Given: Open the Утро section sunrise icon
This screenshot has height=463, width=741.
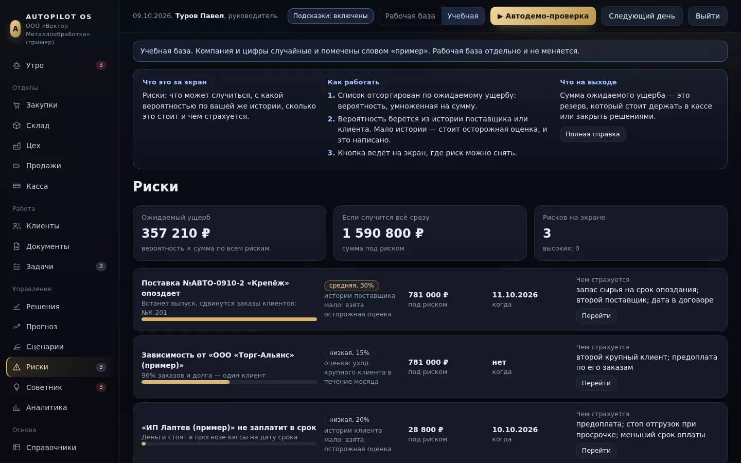Looking at the screenshot, I should (16, 65).
